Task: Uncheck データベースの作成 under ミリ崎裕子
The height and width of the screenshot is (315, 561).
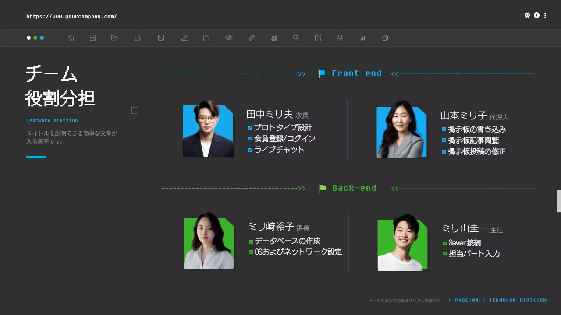Action: (250, 241)
